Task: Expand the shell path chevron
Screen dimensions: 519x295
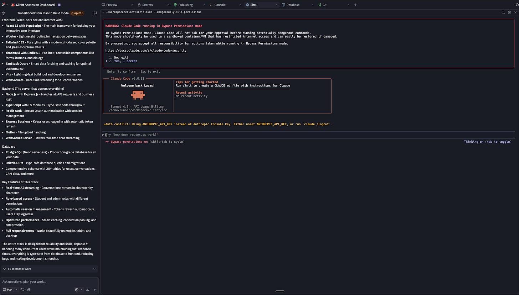Action: 103,12
